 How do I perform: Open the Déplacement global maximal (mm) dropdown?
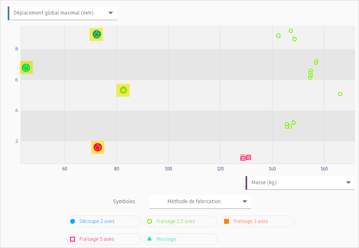[110, 13]
